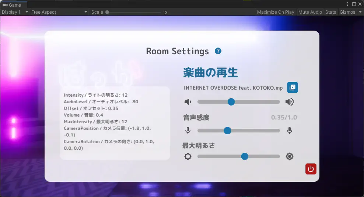Click the blue help question mark icon
The image size is (364, 197).
218,51
